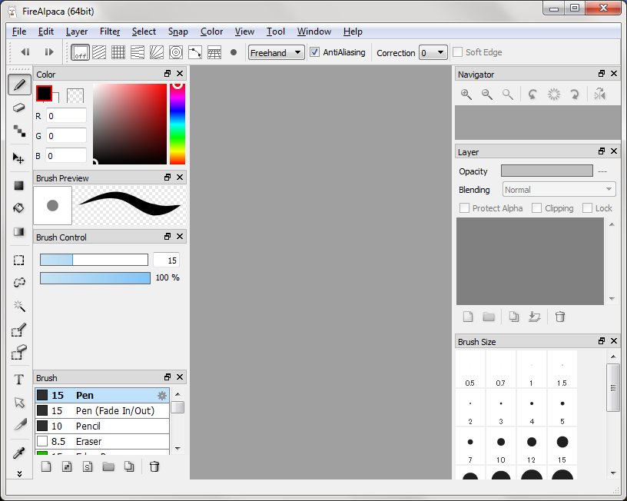Click the brush size value field 15
627x501 pixels.
166,260
